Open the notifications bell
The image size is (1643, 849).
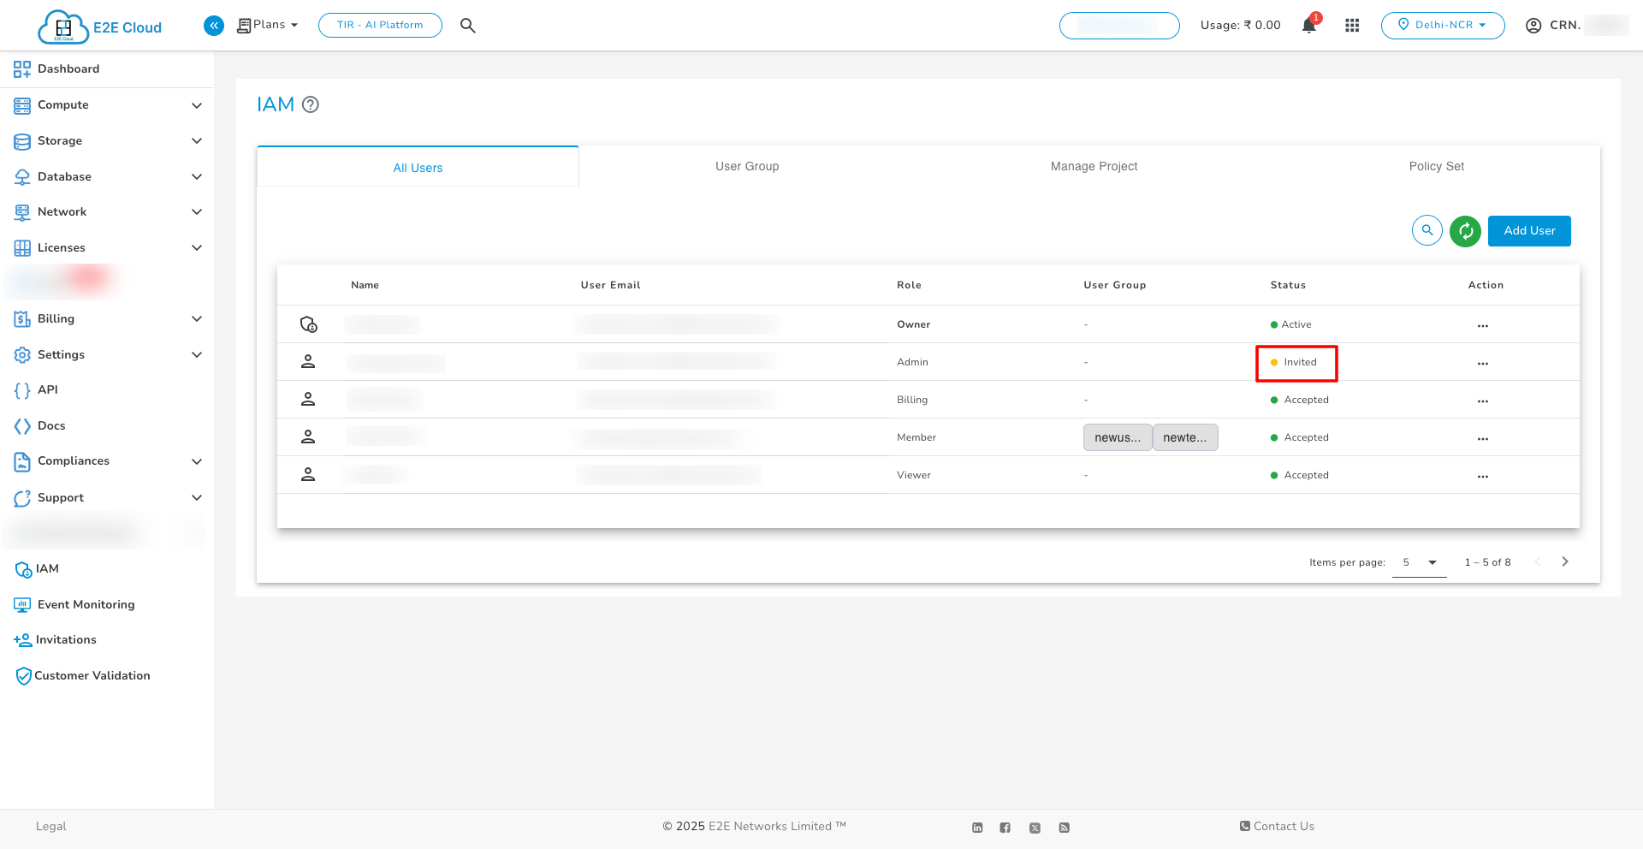click(1308, 25)
